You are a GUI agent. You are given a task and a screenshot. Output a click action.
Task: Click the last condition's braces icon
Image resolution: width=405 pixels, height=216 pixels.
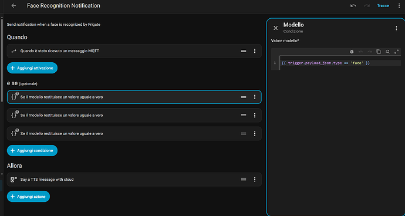tap(14, 133)
